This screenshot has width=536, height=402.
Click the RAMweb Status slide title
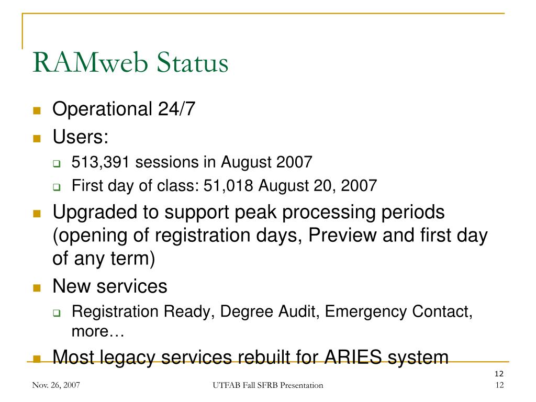pos(130,63)
